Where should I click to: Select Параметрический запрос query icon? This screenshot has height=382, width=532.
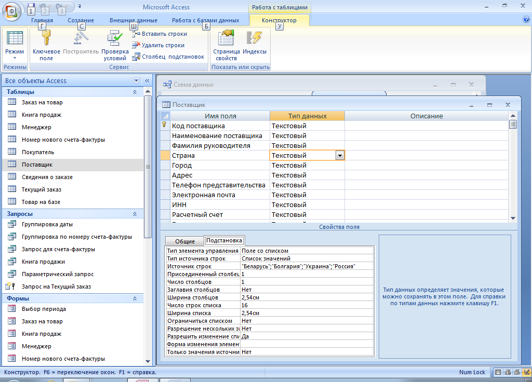click(12, 274)
